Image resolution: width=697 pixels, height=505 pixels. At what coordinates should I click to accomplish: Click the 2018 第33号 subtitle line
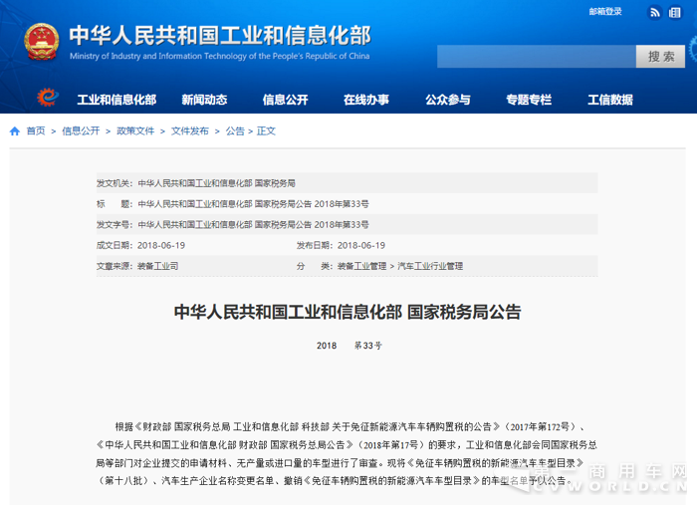pos(348,346)
